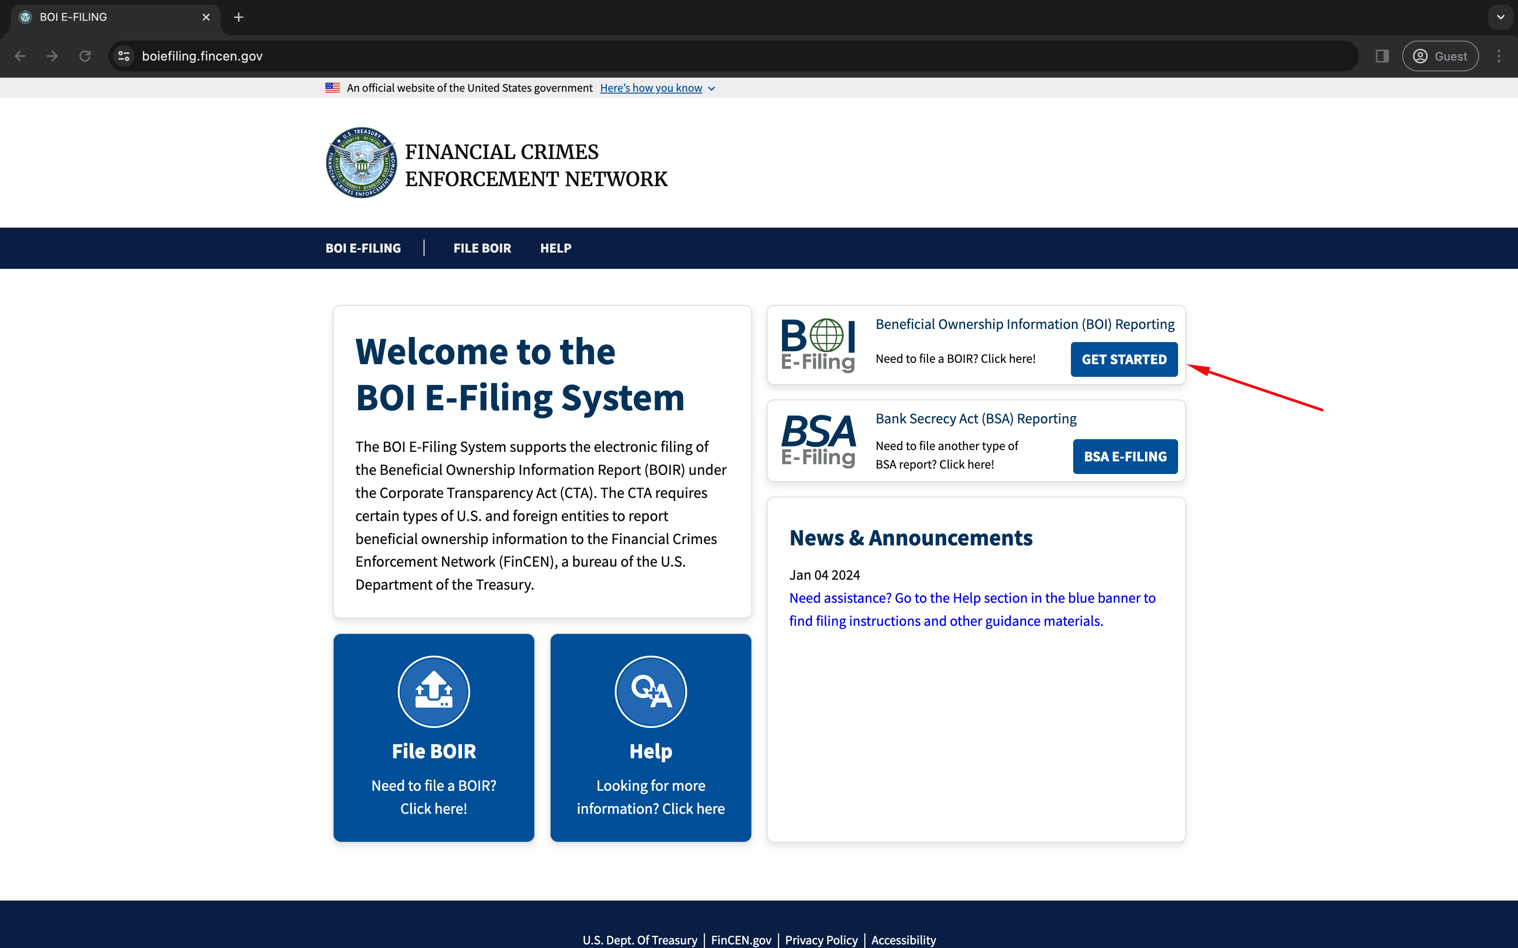Open U.S. Dept. Of Treasury footer link
1518x948 pixels.
[x=639, y=940]
